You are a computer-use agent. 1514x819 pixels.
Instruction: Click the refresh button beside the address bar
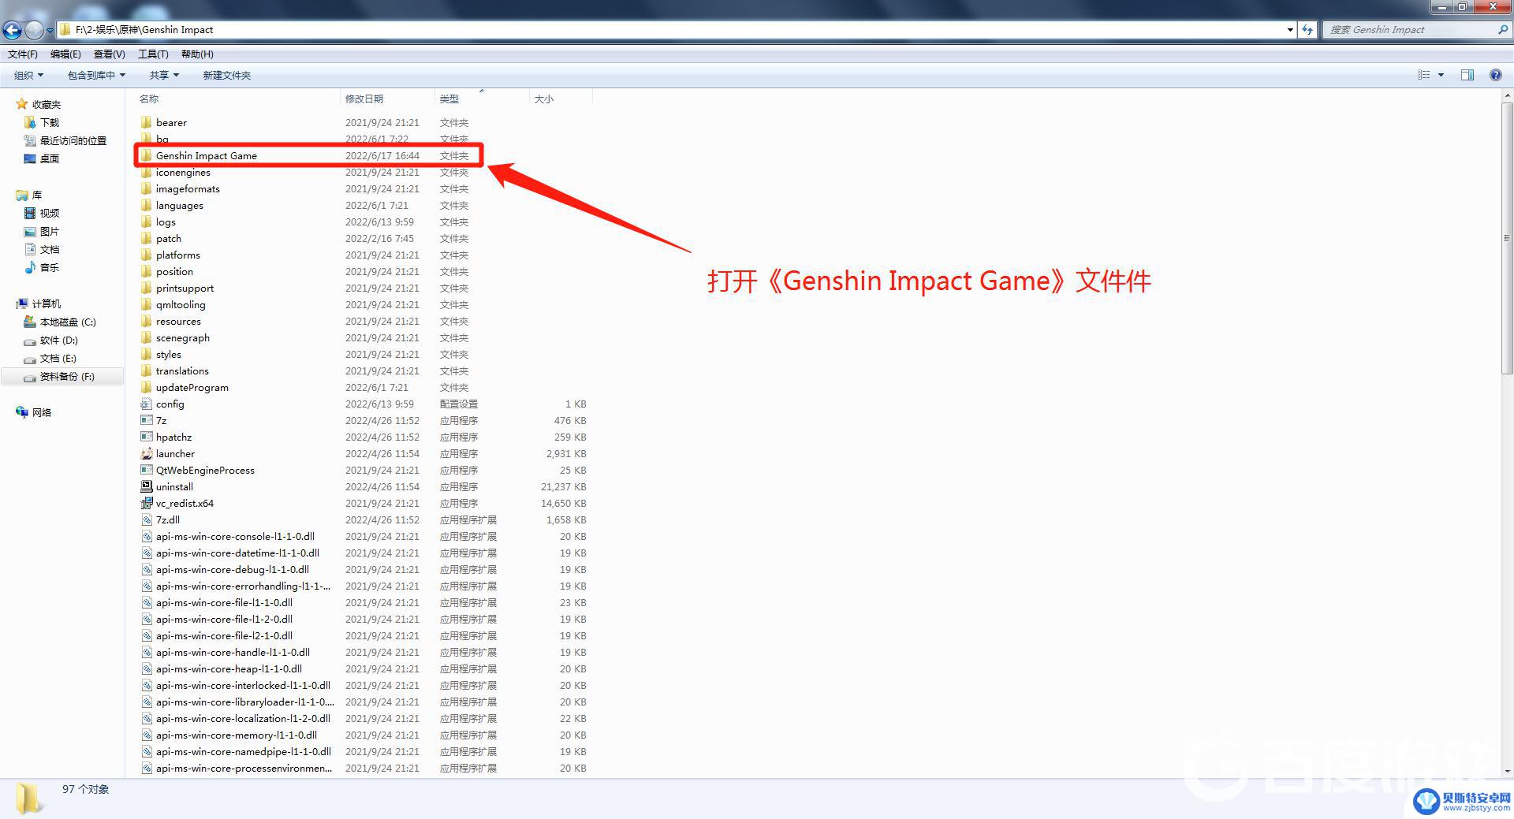point(1307,30)
